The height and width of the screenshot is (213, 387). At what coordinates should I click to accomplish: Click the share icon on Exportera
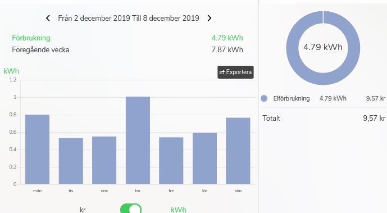click(x=222, y=72)
